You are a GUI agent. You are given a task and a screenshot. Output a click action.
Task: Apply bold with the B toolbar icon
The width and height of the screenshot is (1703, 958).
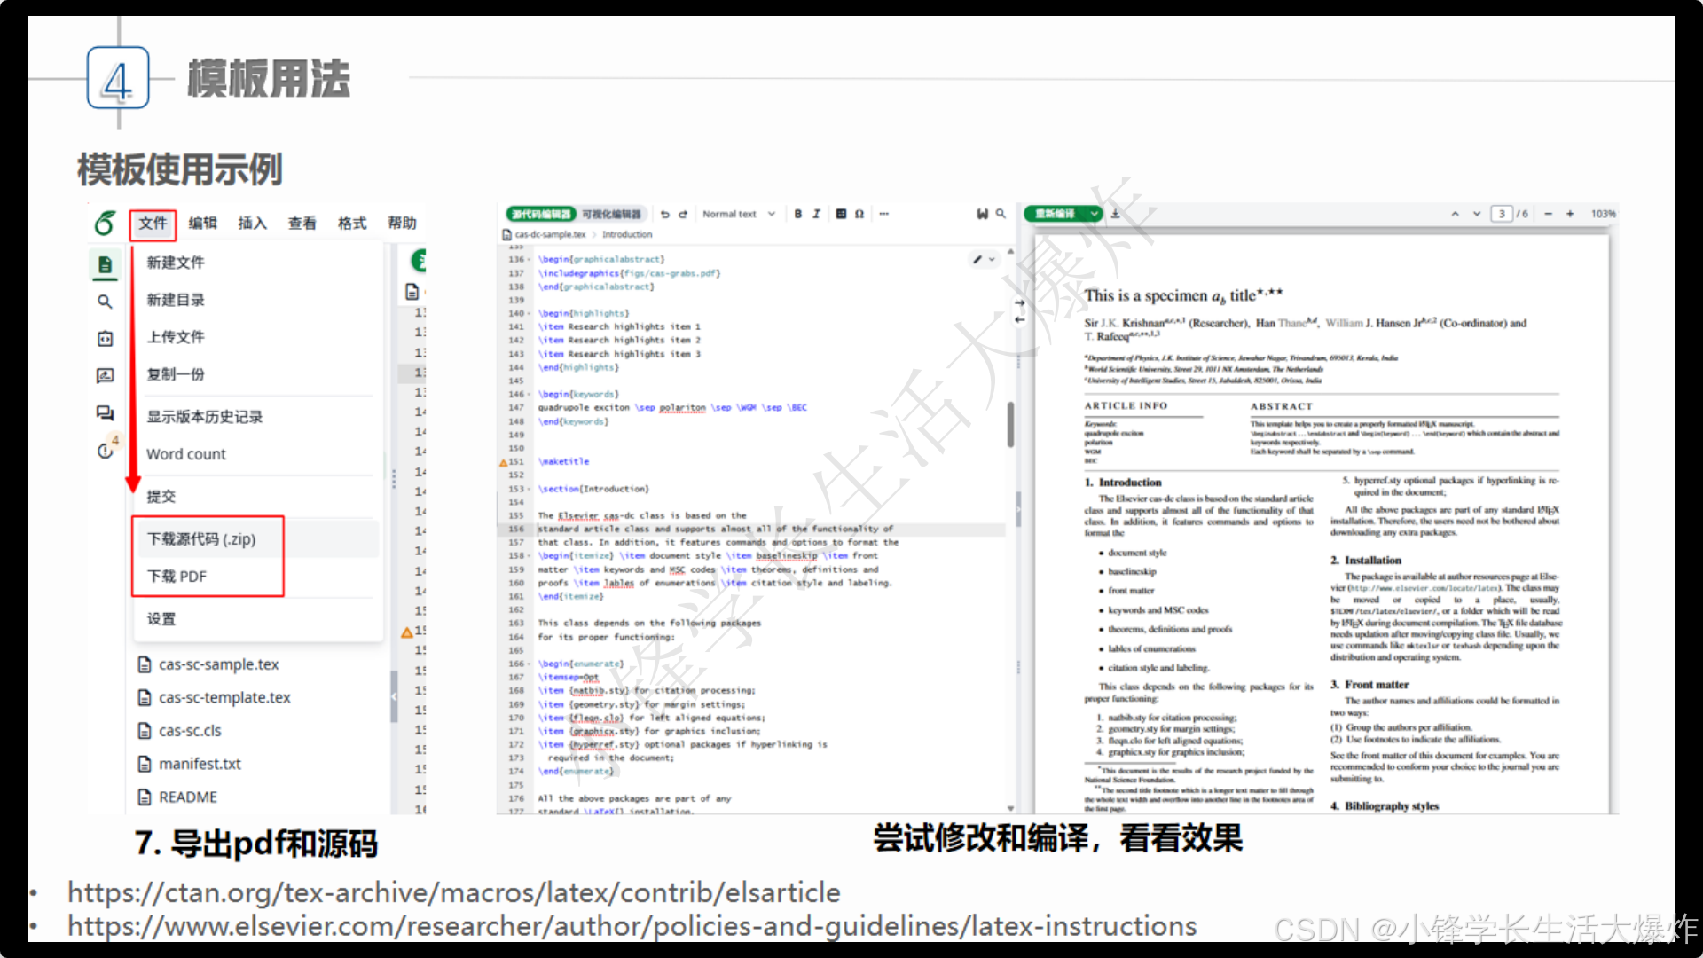point(797,214)
